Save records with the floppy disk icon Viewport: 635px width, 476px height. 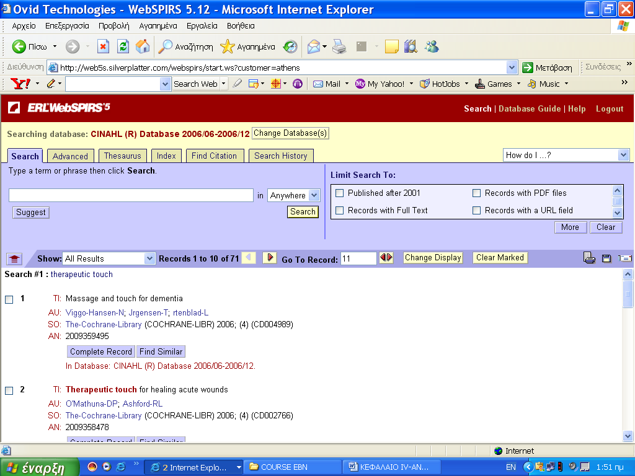pos(606,258)
